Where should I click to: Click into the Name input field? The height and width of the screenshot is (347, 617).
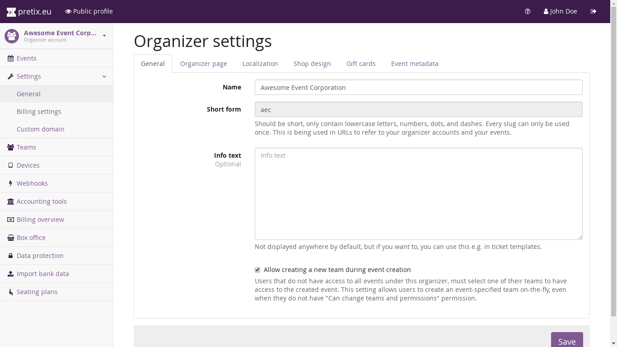click(418, 88)
